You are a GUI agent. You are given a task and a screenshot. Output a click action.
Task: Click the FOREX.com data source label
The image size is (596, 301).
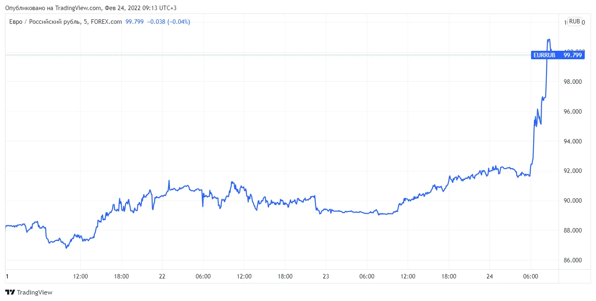(x=106, y=22)
